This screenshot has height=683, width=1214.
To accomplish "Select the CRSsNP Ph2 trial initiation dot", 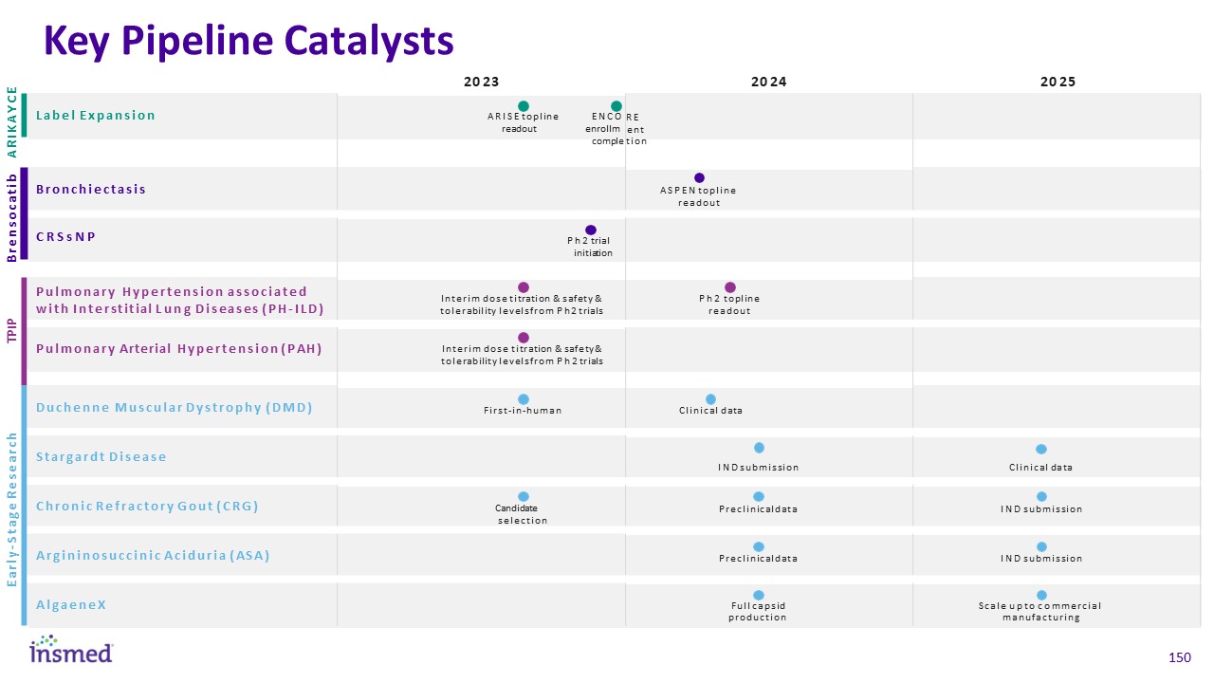I will pos(591,230).
